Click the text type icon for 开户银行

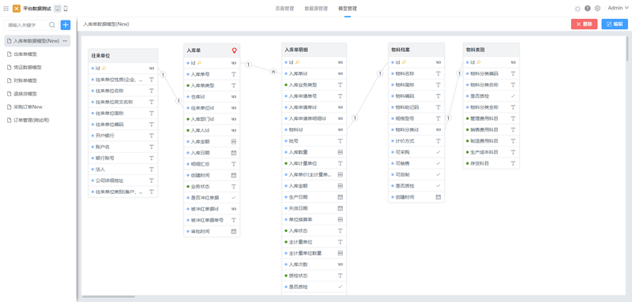tap(152, 136)
